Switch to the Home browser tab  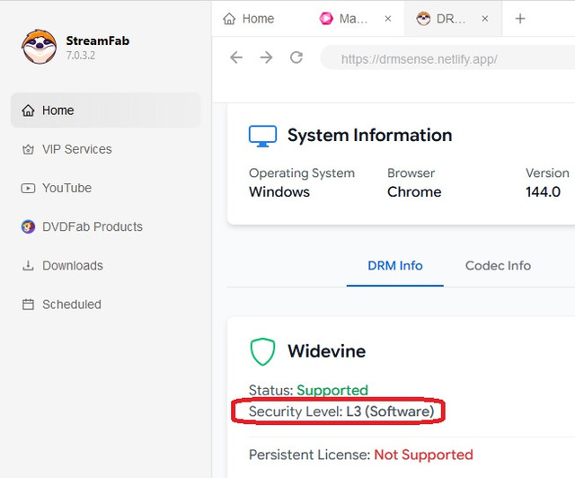tap(249, 19)
